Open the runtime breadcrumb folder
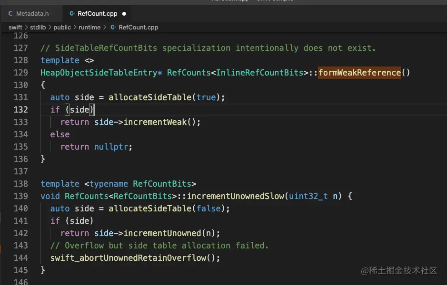The height and width of the screenshot is (285, 447). (89, 27)
